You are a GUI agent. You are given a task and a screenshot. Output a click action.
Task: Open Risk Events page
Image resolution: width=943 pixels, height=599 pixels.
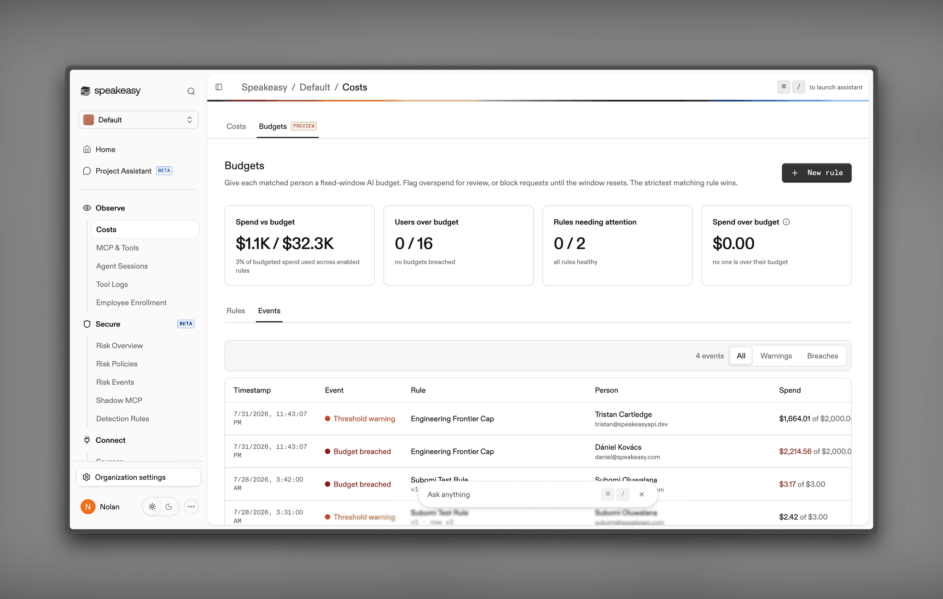click(x=115, y=382)
